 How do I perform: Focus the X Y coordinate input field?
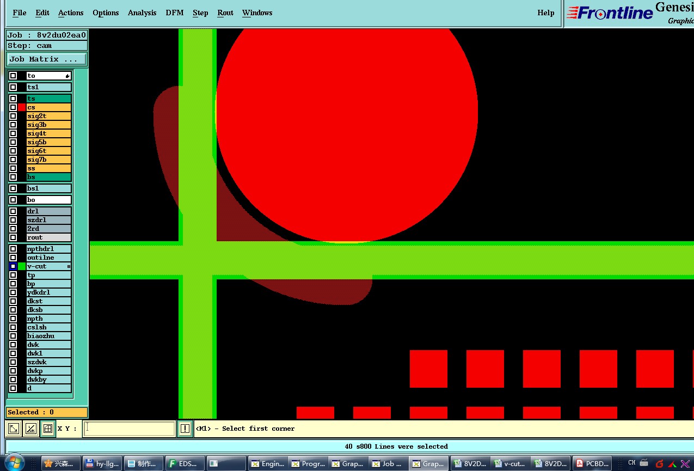click(x=129, y=429)
